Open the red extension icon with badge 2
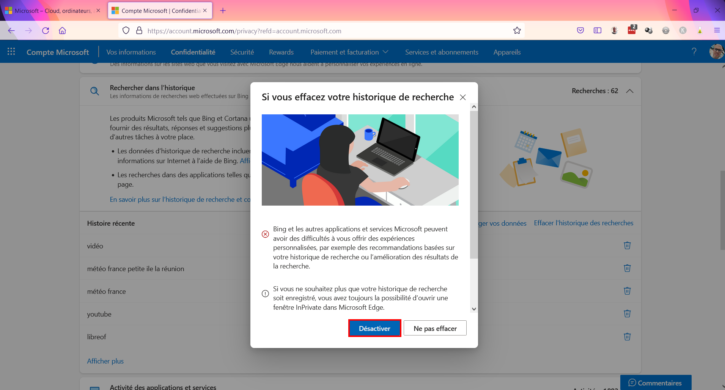This screenshot has width=725, height=390. [x=632, y=30]
